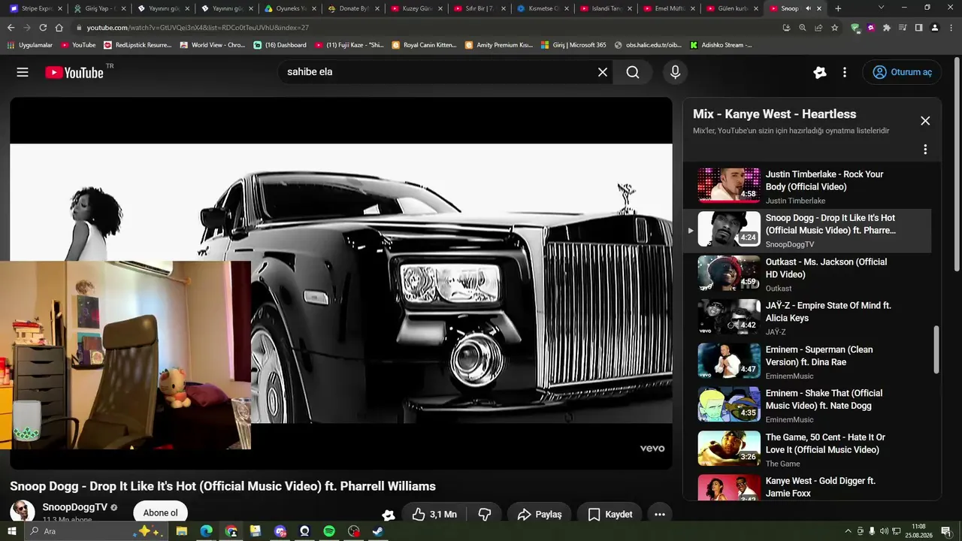Play Justin Timberlake - Rock Your Body thumbnail
Image resolution: width=962 pixels, height=541 pixels.
pos(729,185)
